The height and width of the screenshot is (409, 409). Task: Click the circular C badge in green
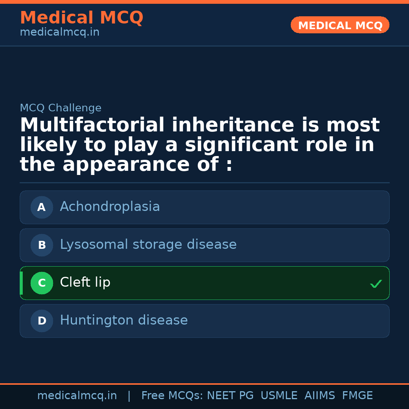[42, 283]
